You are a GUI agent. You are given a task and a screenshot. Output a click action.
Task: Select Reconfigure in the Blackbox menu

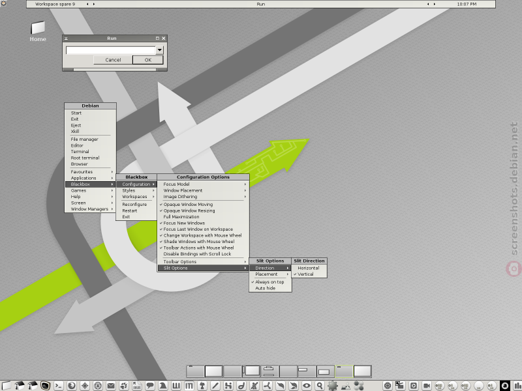pyautogui.click(x=136, y=205)
